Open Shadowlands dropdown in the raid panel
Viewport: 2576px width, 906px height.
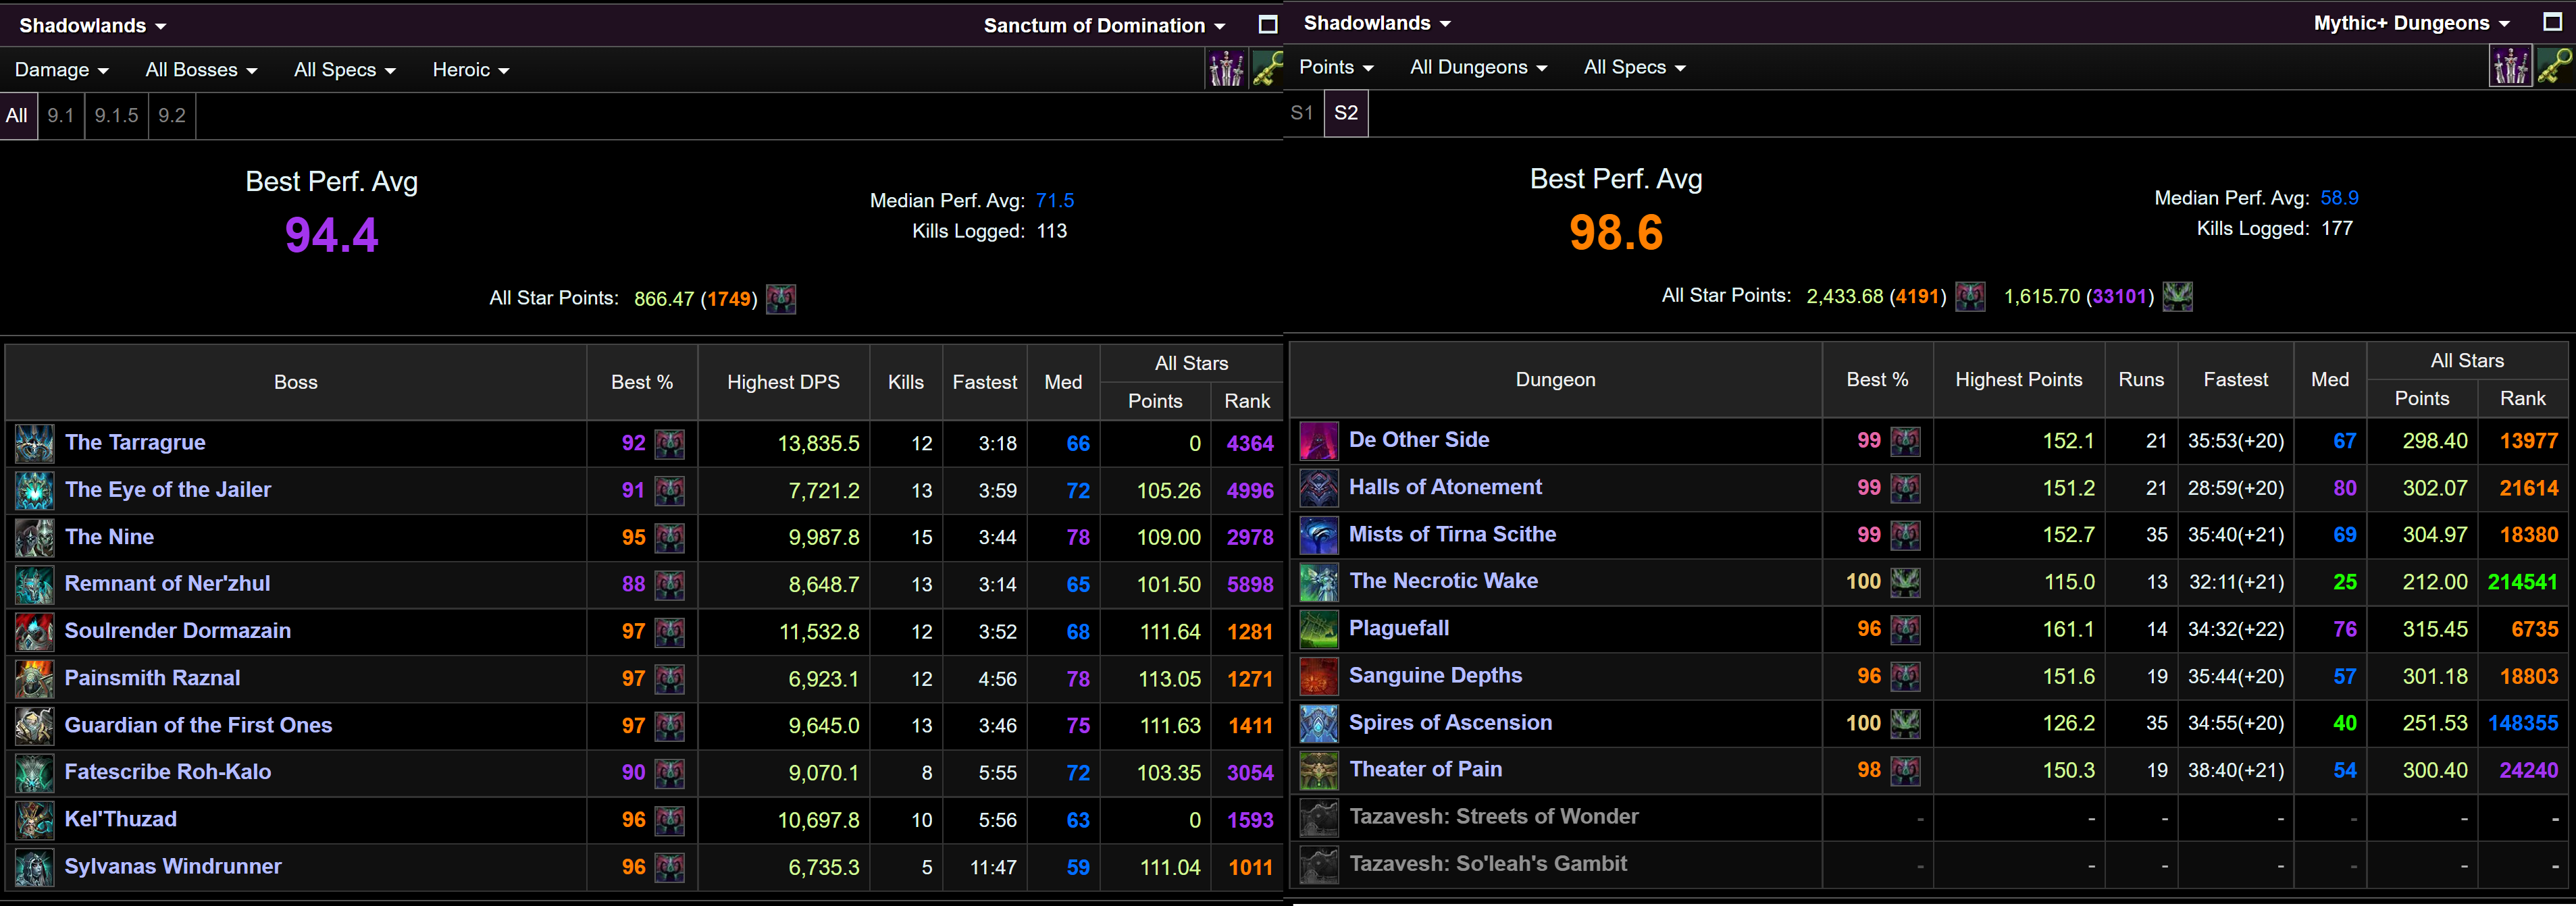coord(93,25)
